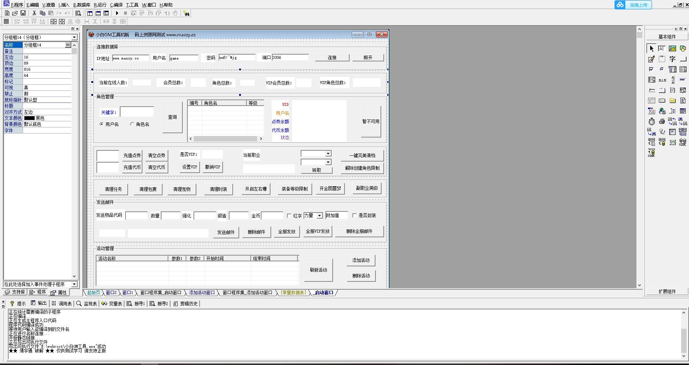
Task: Click the Open file toolbar icon
Action: pyautogui.click(x=15, y=13)
